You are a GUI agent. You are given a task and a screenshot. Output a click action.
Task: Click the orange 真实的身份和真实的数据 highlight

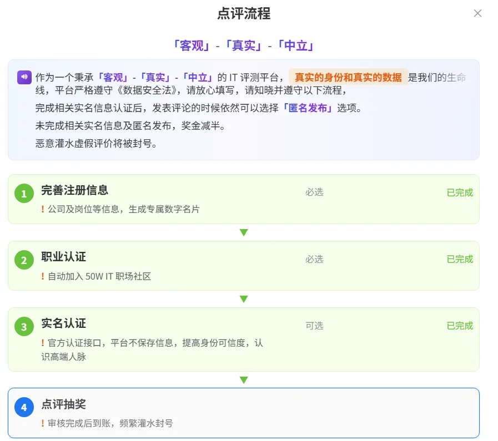348,77
